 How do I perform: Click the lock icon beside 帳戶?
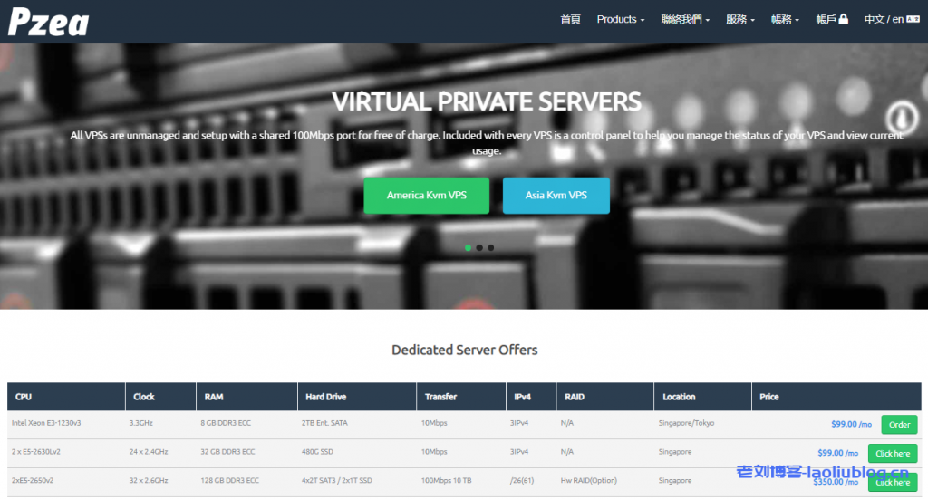click(844, 19)
